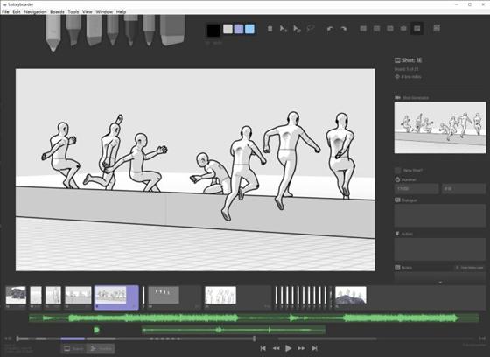
Task: Toggle the first guide overlay icon
Action: pyautogui.click(x=363, y=29)
